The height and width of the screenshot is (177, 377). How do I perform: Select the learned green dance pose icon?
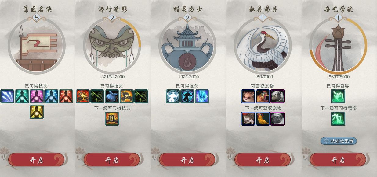click(338, 96)
